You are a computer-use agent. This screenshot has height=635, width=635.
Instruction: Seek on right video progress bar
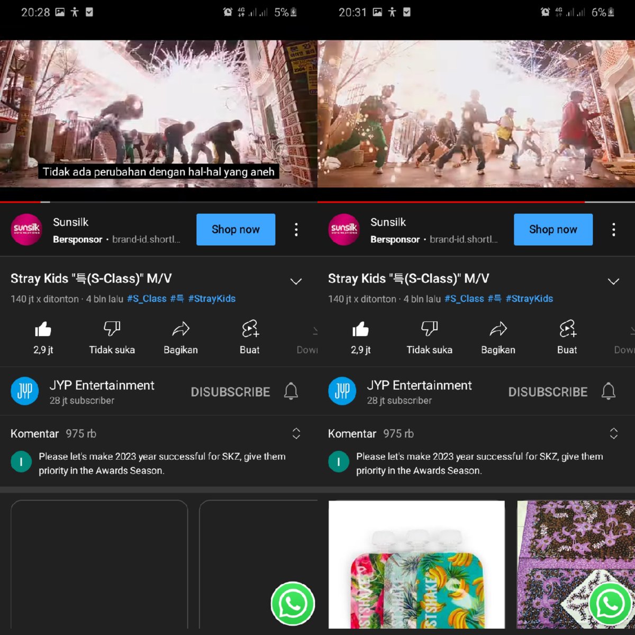[476, 202]
